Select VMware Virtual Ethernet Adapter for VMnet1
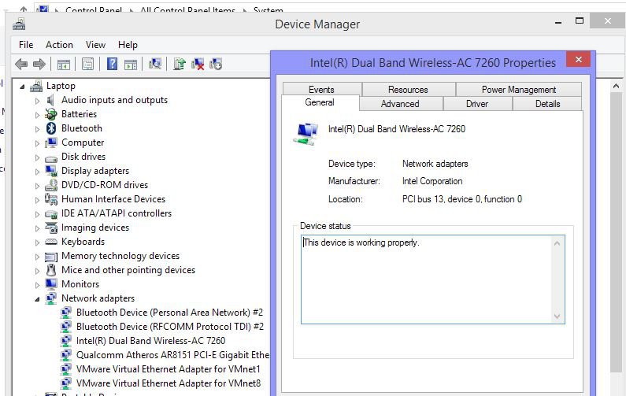 point(168,369)
